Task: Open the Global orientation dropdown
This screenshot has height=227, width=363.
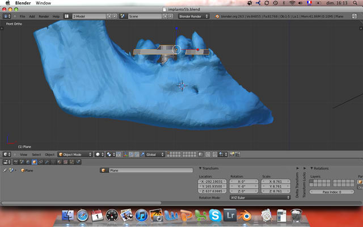Action: (154, 154)
